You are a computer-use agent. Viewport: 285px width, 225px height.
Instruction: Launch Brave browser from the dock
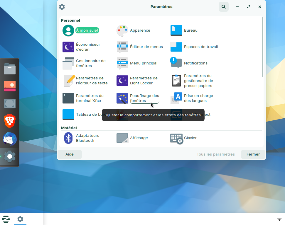click(10, 121)
